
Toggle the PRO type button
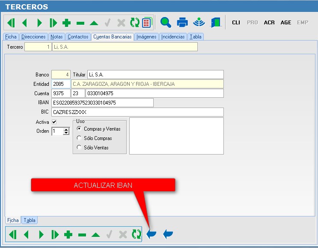[x=253, y=23]
